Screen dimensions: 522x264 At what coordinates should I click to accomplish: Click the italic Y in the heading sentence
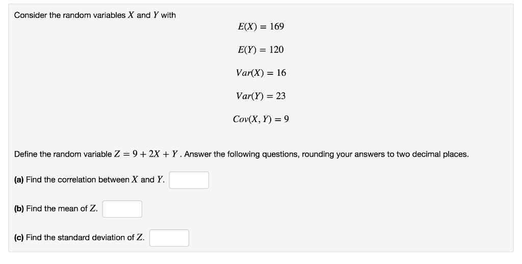coord(156,15)
